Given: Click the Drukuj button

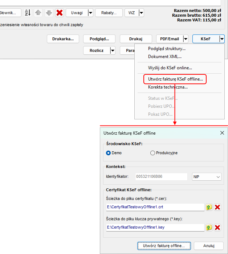Looking at the screenshot, I should tap(135, 39).
